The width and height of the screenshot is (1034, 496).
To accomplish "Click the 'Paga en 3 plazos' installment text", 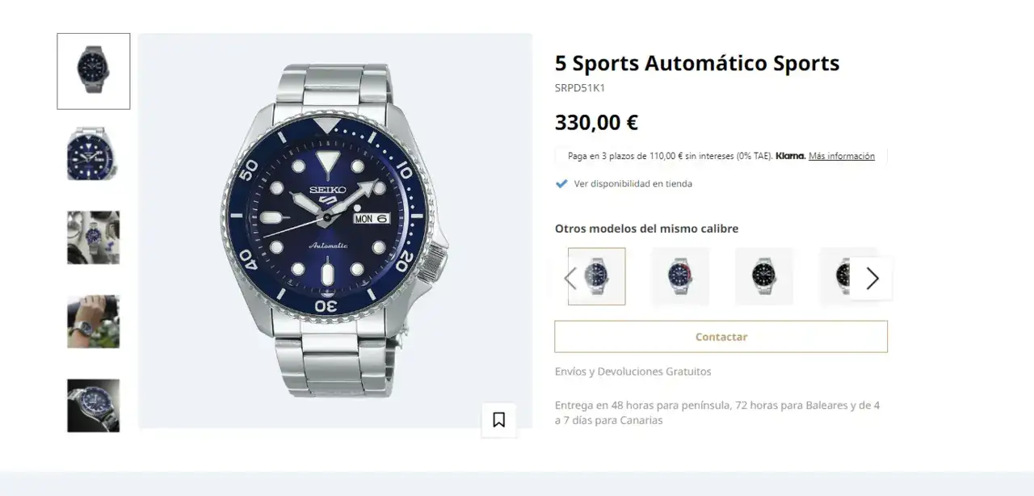I will (x=670, y=156).
